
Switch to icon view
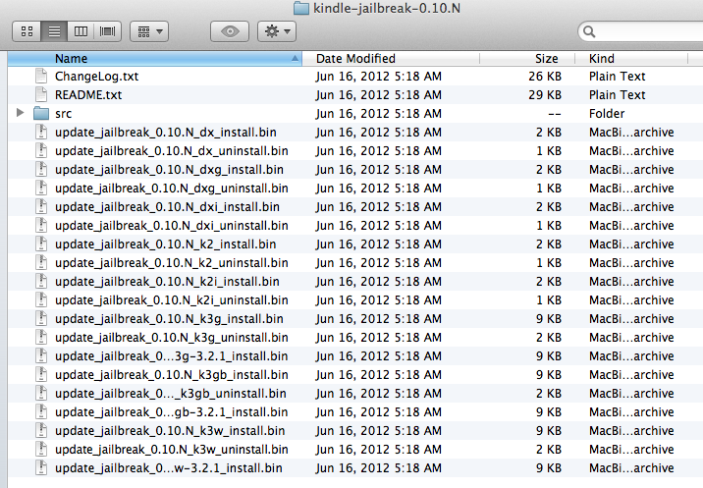pos(27,31)
